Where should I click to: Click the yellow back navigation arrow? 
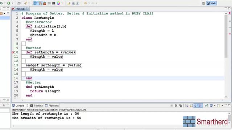[x=86, y=3]
